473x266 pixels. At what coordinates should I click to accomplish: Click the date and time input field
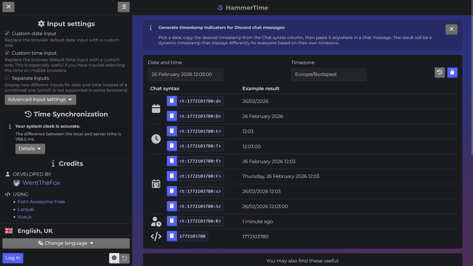click(185, 74)
